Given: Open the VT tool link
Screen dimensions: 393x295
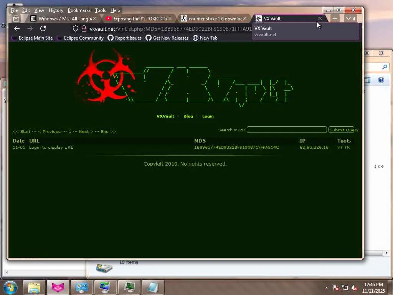Looking at the screenshot, I should coord(340,147).
